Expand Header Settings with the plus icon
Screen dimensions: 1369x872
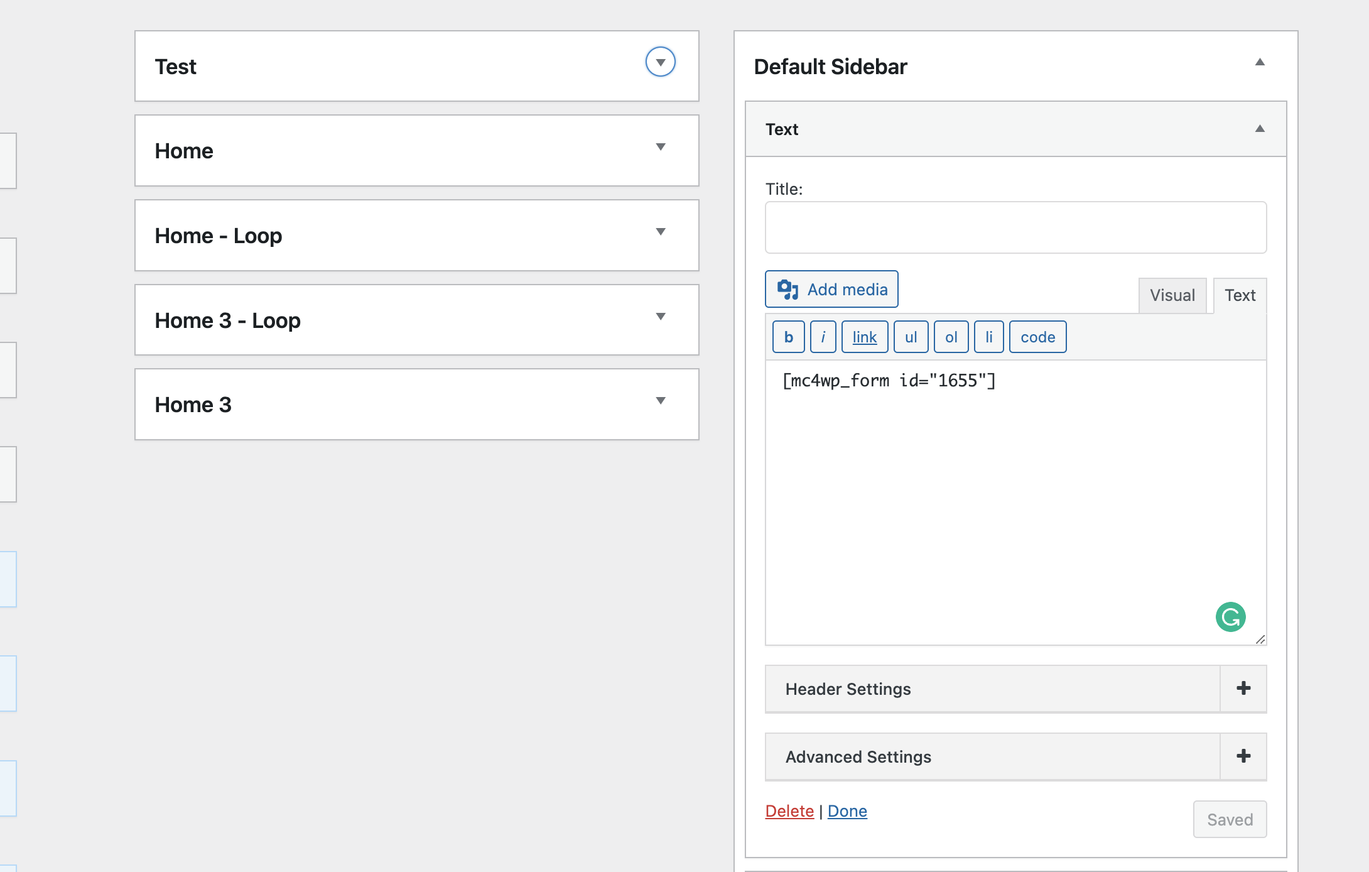(x=1243, y=689)
